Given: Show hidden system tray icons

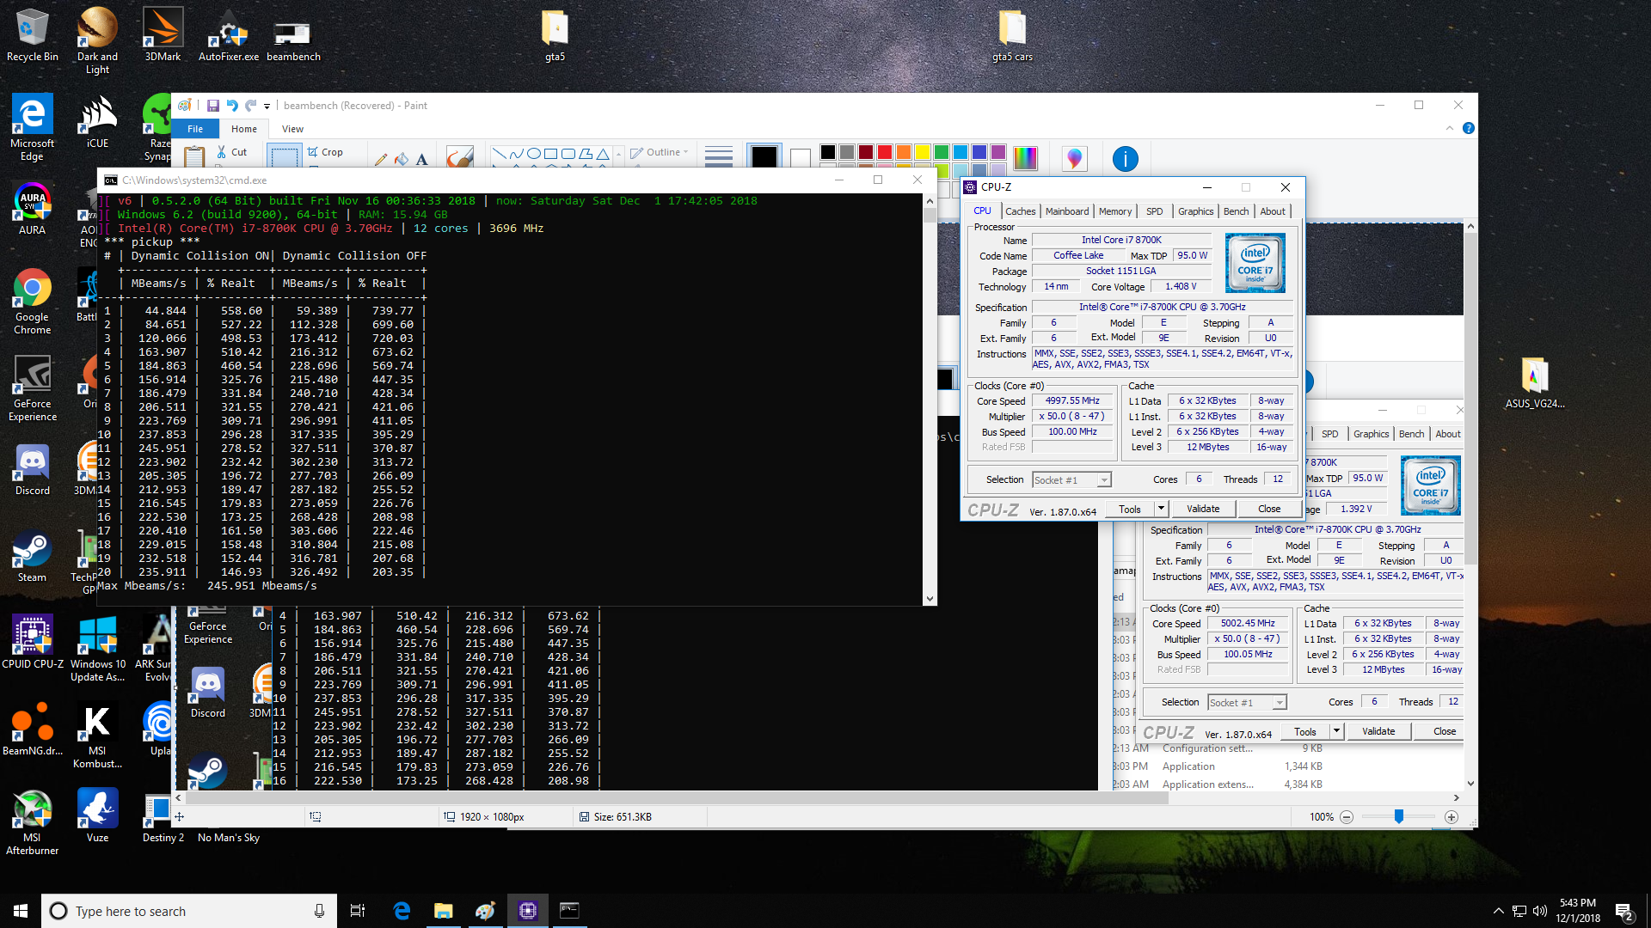Looking at the screenshot, I should (x=1499, y=911).
